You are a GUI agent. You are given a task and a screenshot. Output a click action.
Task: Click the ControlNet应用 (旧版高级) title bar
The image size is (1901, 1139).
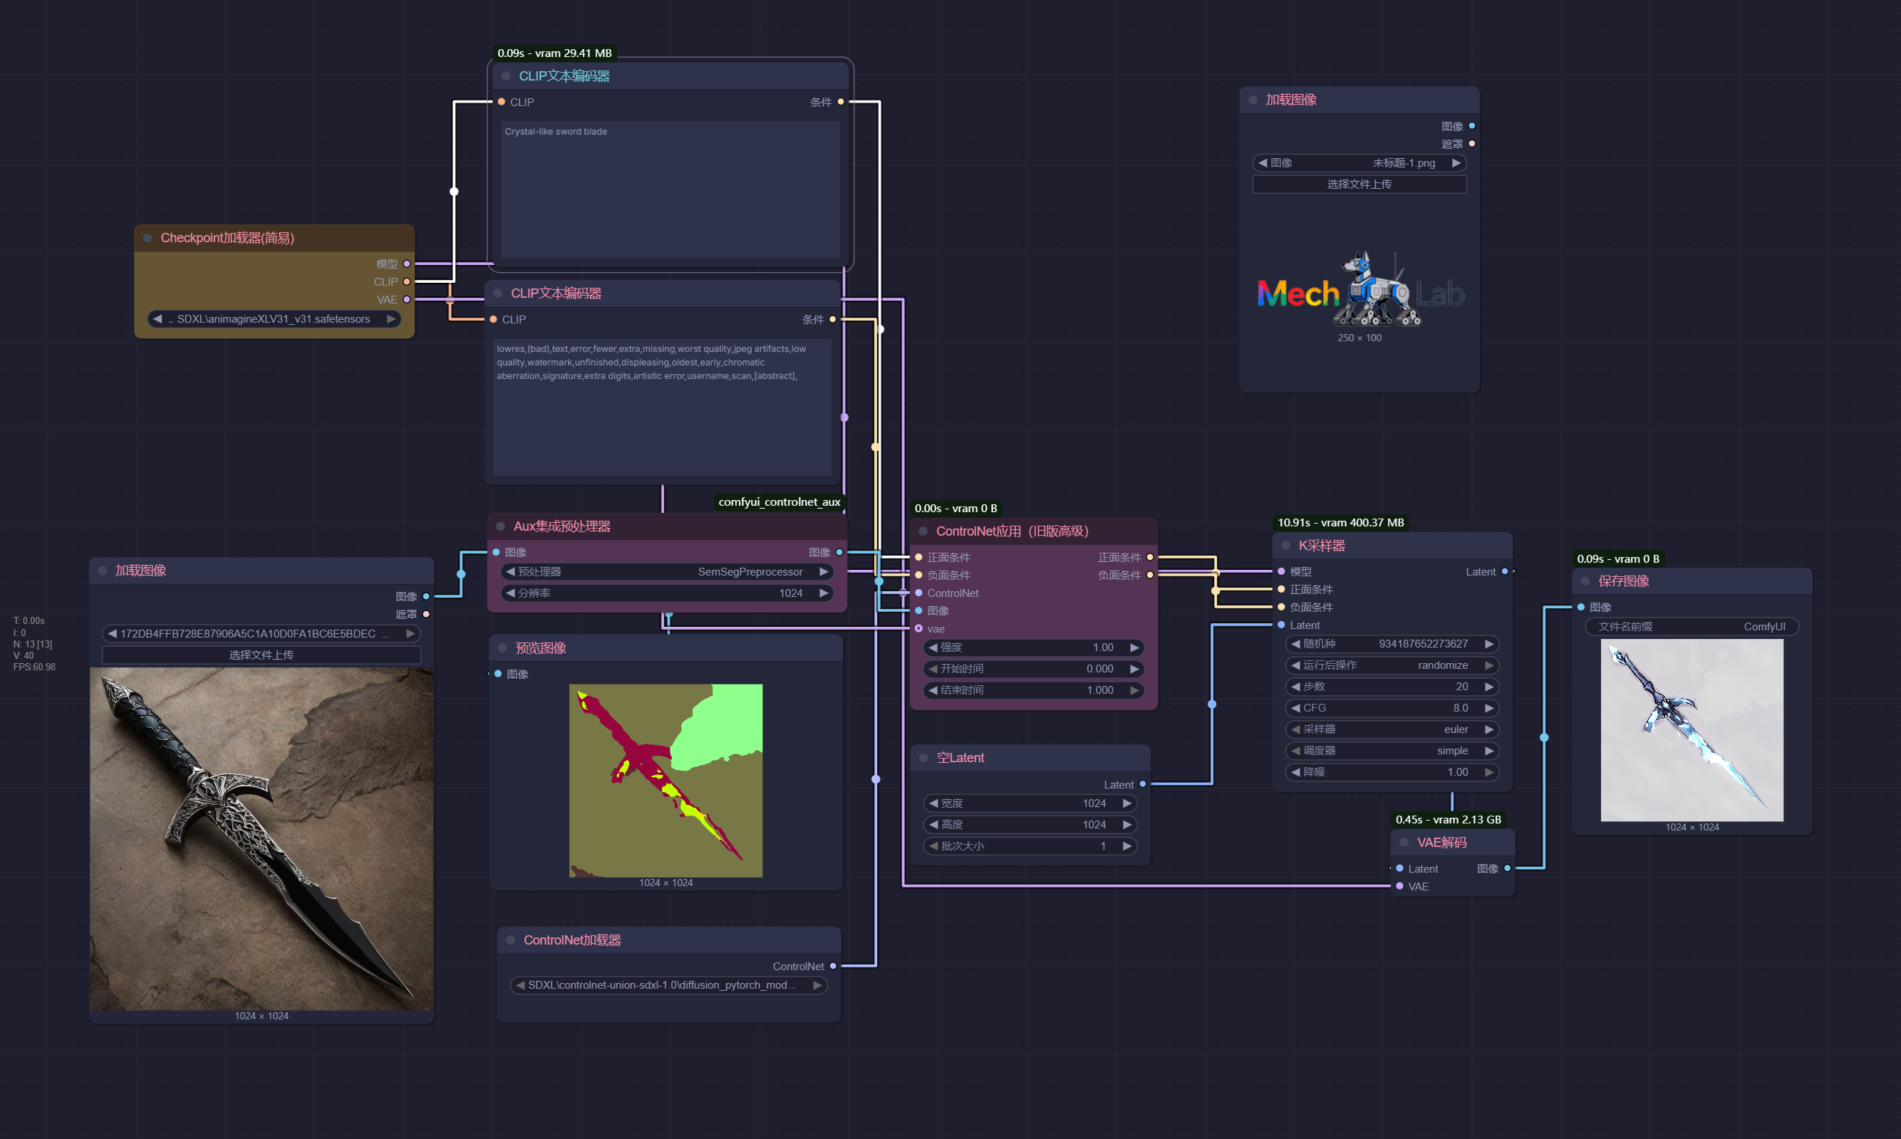tap(1012, 531)
